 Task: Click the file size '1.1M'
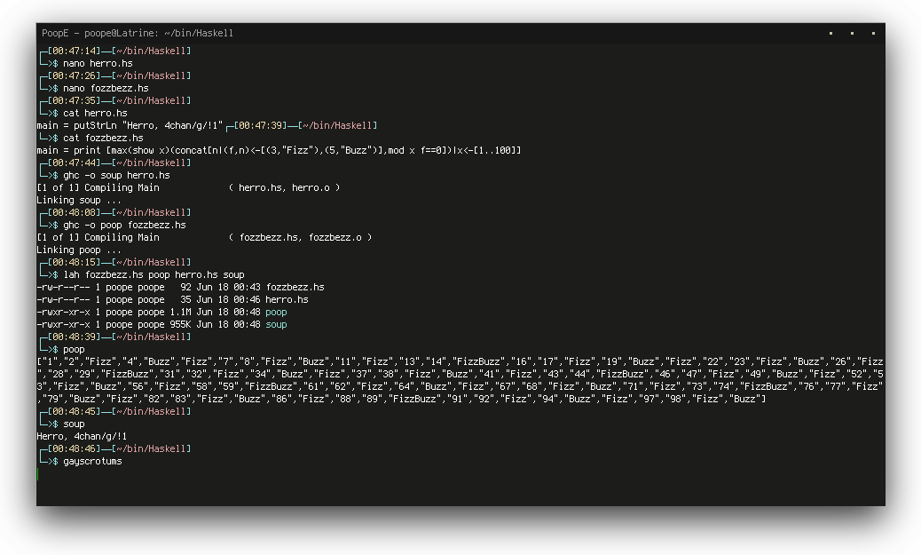pos(181,313)
